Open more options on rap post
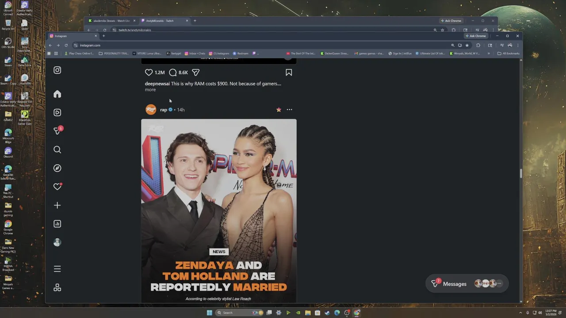 [289, 110]
